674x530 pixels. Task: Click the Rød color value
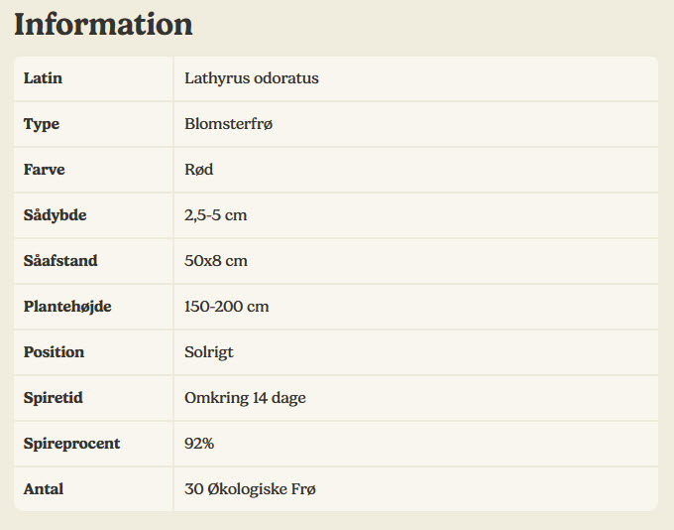click(199, 170)
